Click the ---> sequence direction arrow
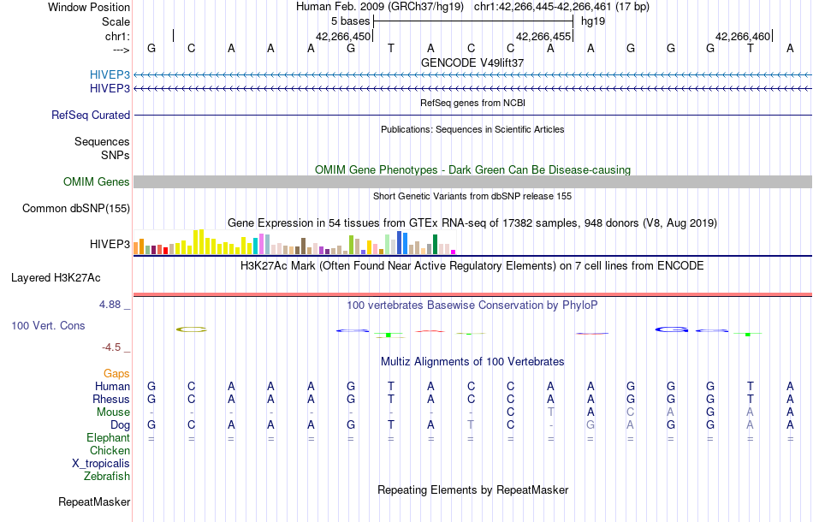813x522 pixels. [x=121, y=50]
